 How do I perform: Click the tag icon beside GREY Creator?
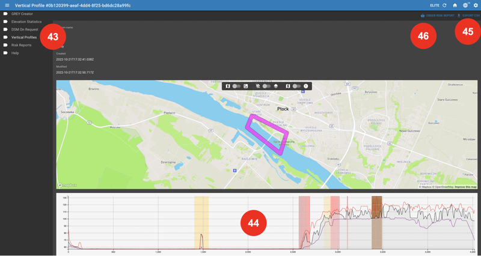[5, 14]
